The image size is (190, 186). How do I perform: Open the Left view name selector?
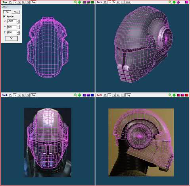(x=100, y=95)
